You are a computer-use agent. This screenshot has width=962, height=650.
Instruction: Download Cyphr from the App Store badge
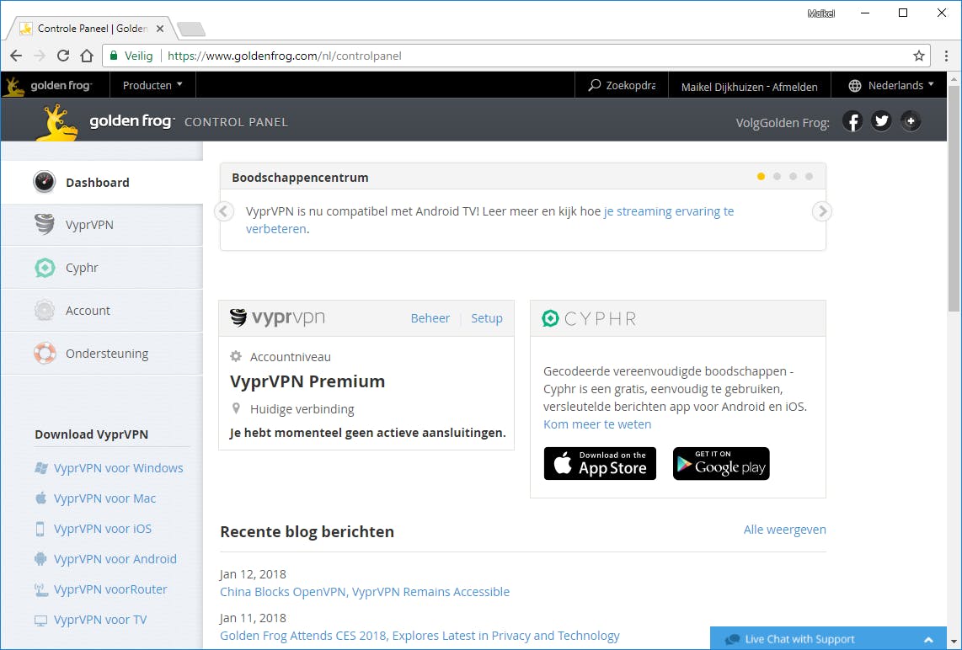pyautogui.click(x=600, y=464)
